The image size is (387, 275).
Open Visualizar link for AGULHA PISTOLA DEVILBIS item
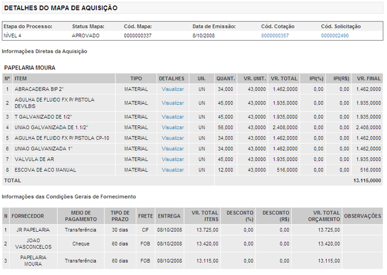173,103
